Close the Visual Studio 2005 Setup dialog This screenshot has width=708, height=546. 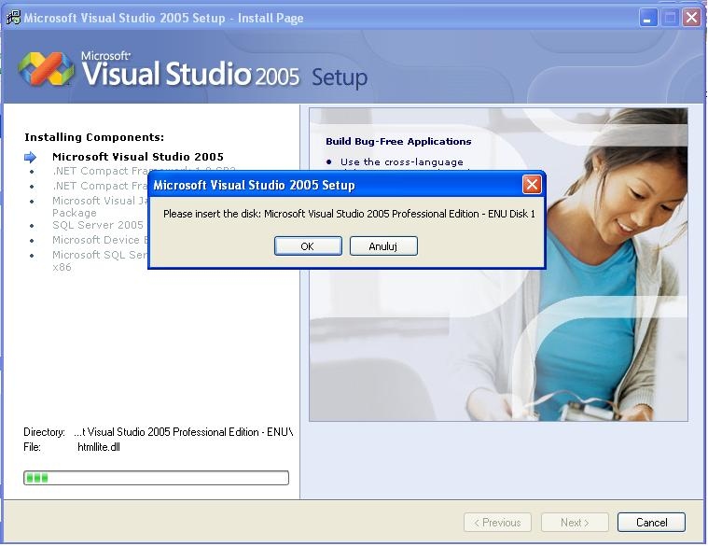tap(532, 184)
